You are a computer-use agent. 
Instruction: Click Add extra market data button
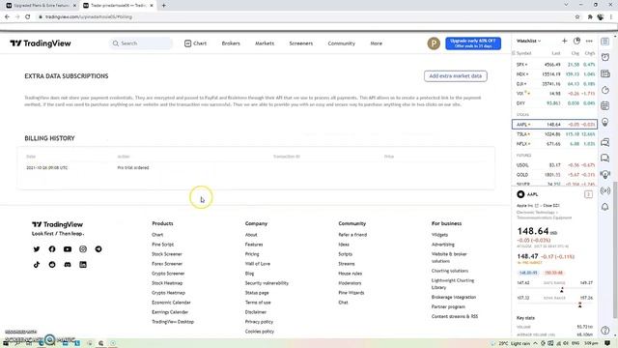(x=455, y=75)
